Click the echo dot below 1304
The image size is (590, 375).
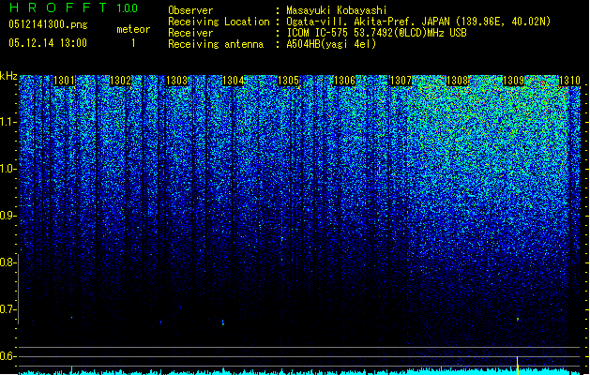222,322
